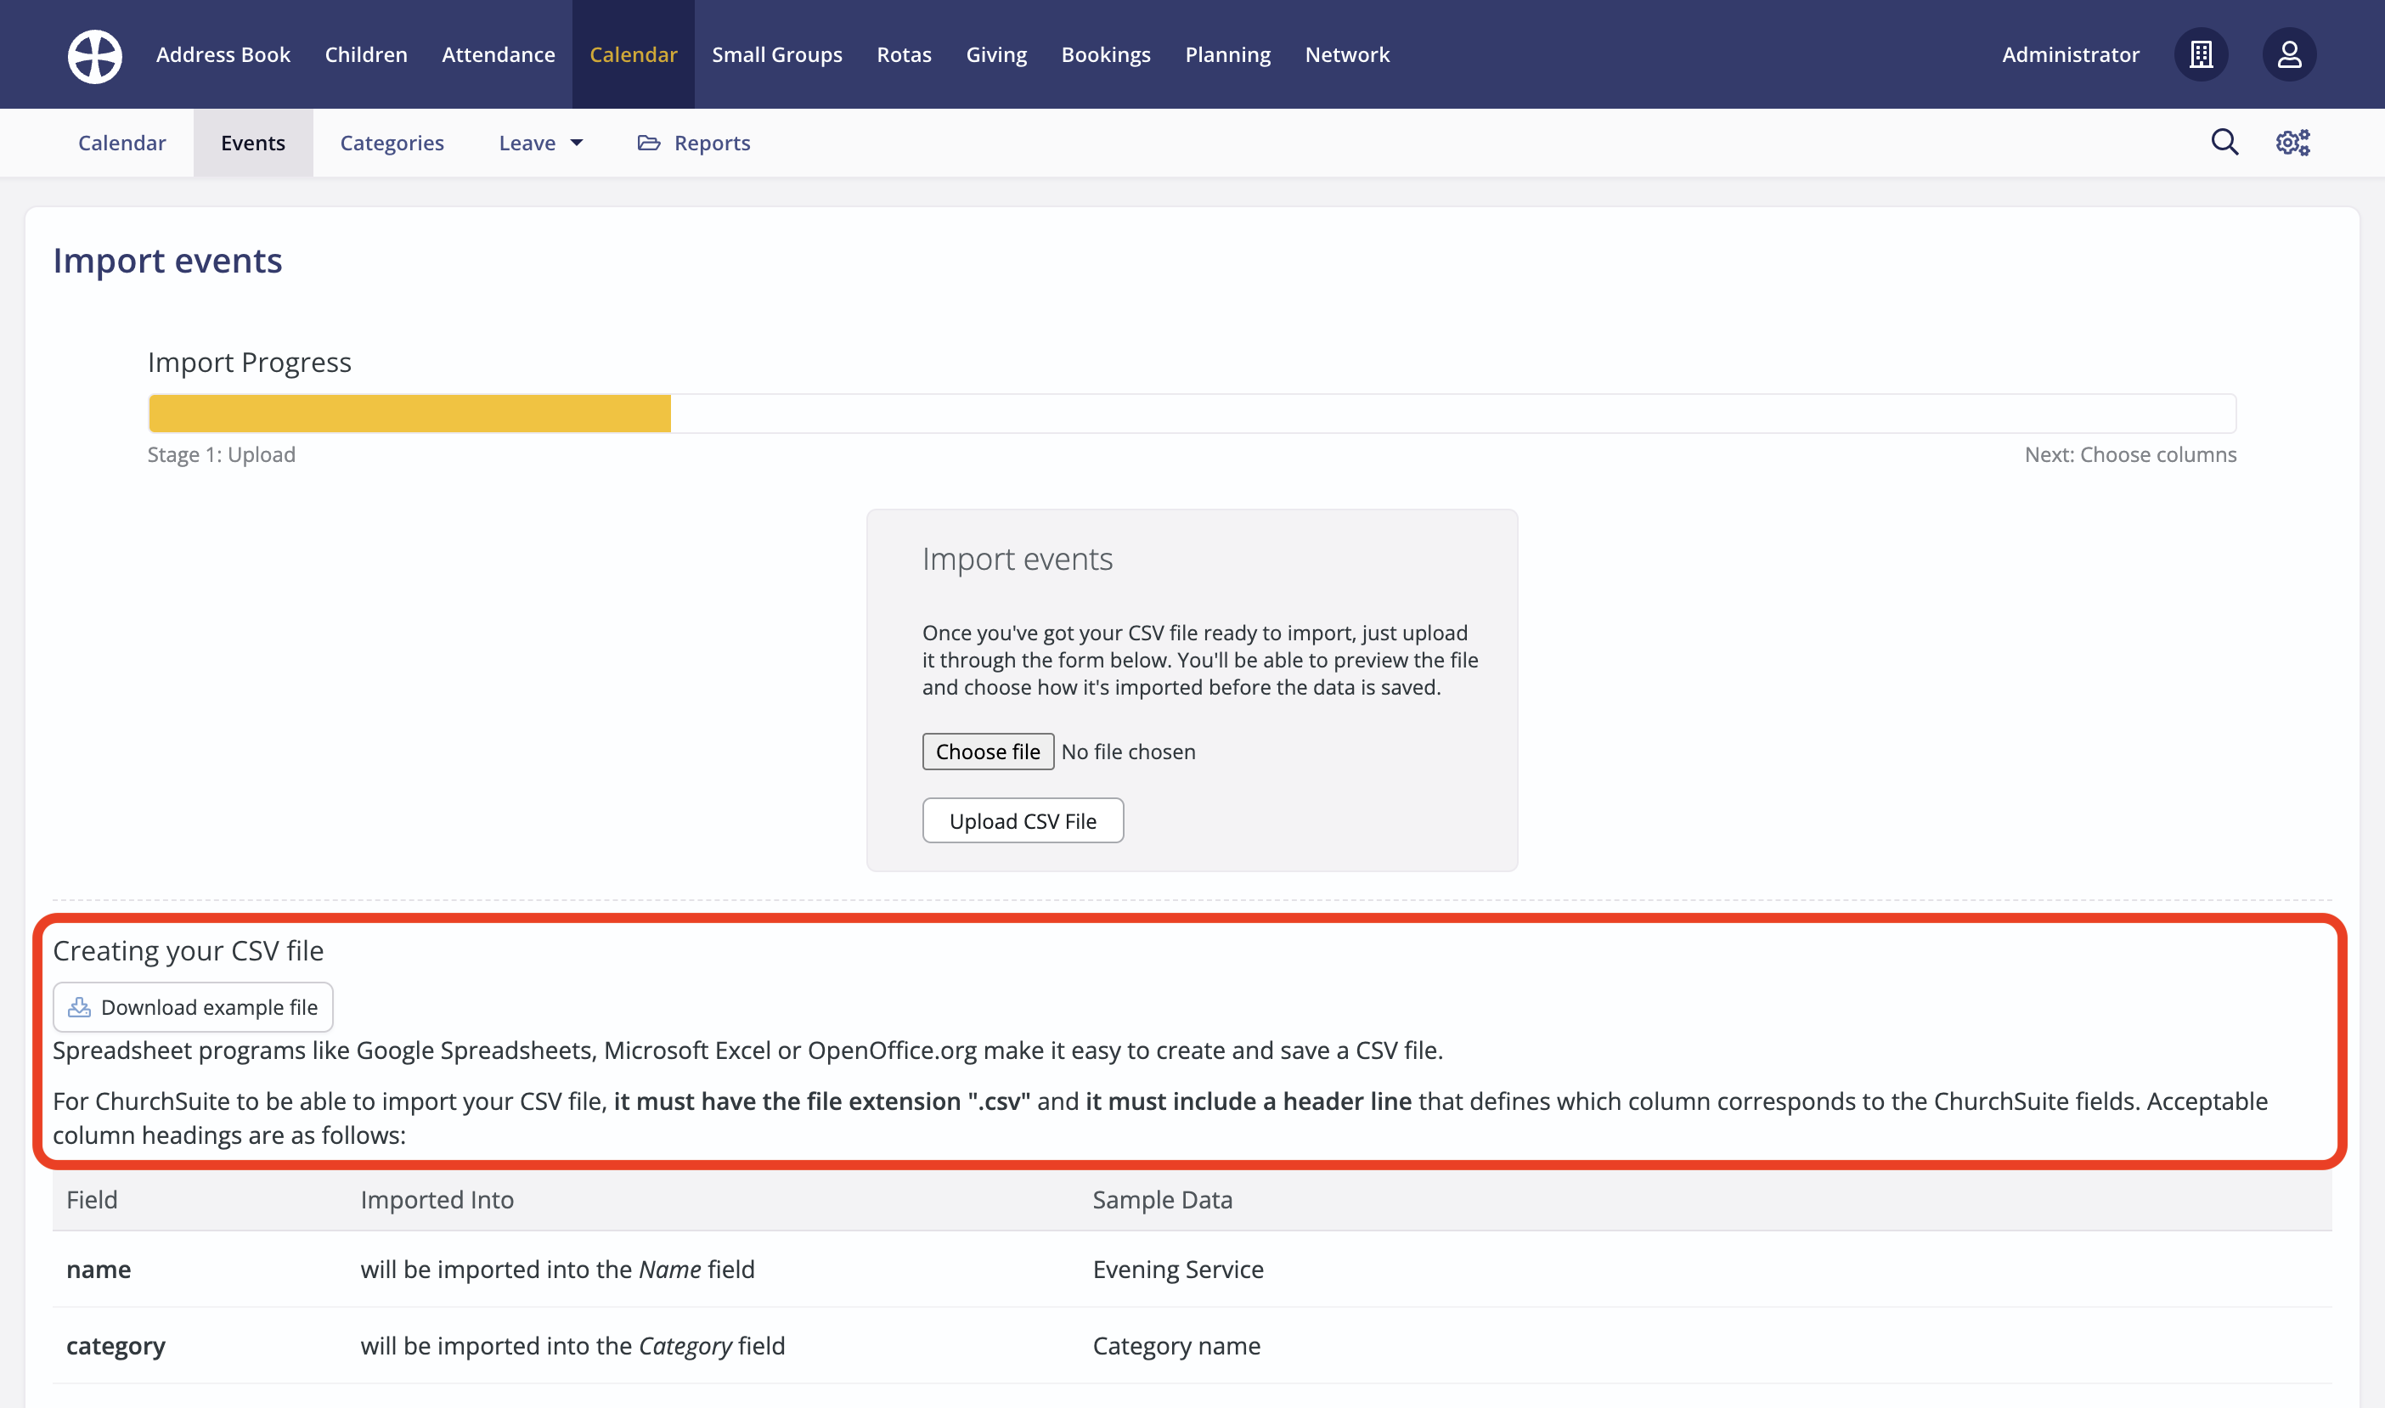This screenshot has height=1408, width=2385.
Task: Open the Categories tab
Action: (392, 144)
